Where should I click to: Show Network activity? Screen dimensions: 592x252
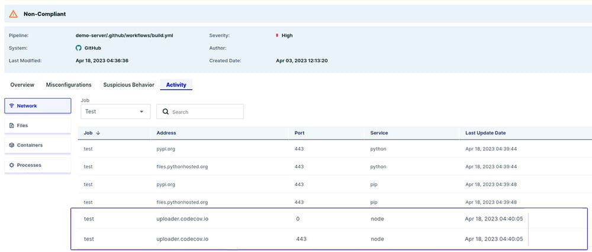(x=38, y=106)
